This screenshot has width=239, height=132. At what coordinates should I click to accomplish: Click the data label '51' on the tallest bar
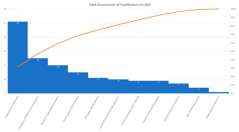point(18,23)
